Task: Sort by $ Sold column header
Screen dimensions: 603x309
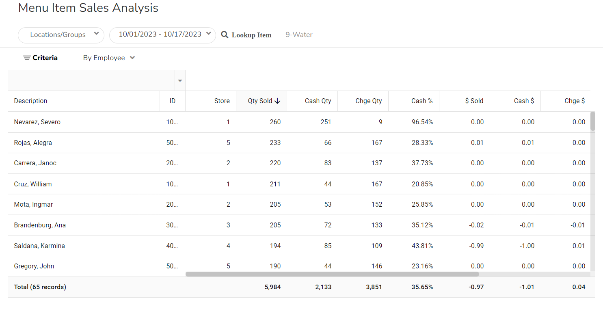Action: click(x=474, y=101)
